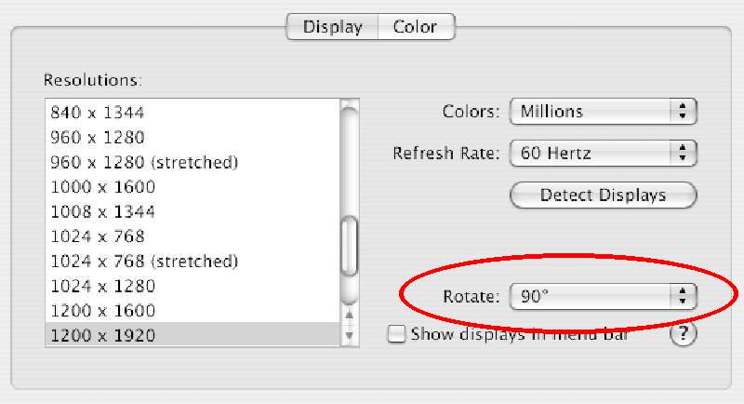Image resolution: width=744 pixels, height=404 pixels.
Task: Select the 1000 x 1600 resolution
Action: (x=193, y=186)
